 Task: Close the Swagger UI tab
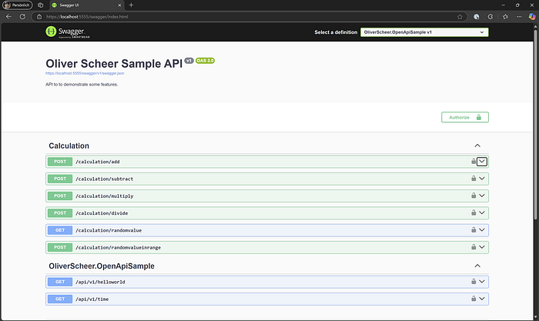click(119, 5)
